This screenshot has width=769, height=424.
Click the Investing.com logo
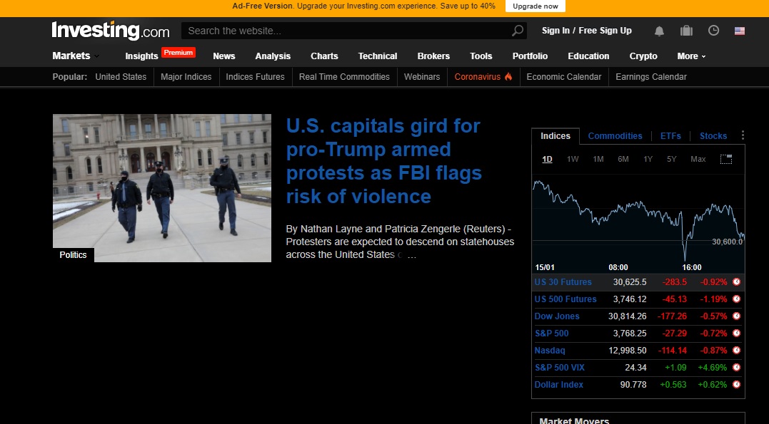coord(109,31)
